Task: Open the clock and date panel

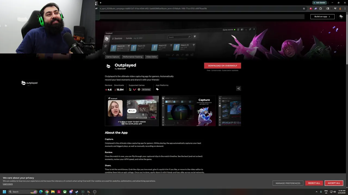Action: coord(341,192)
